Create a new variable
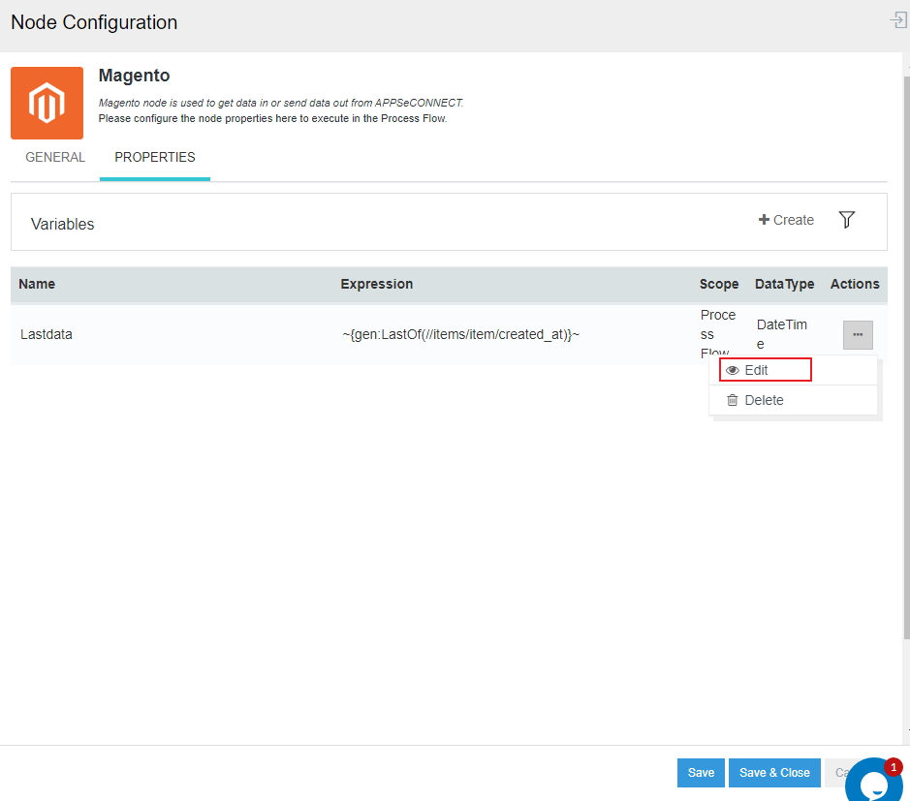The height and width of the screenshot is (801, 910). 786,220
